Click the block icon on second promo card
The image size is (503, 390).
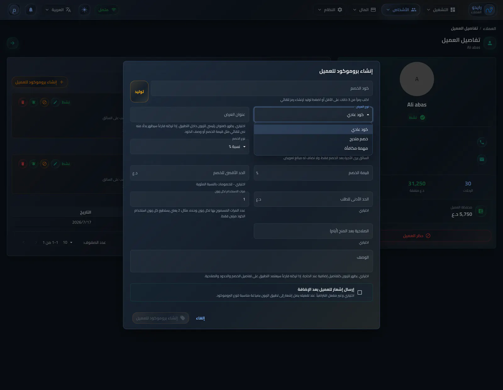[44, 164]
